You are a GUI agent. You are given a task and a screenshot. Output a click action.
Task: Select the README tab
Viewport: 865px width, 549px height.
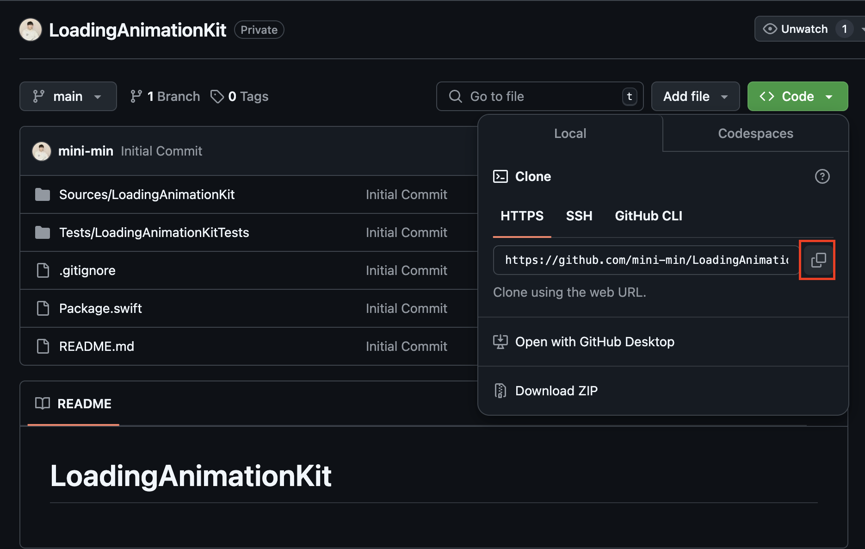tap(74, 404)
